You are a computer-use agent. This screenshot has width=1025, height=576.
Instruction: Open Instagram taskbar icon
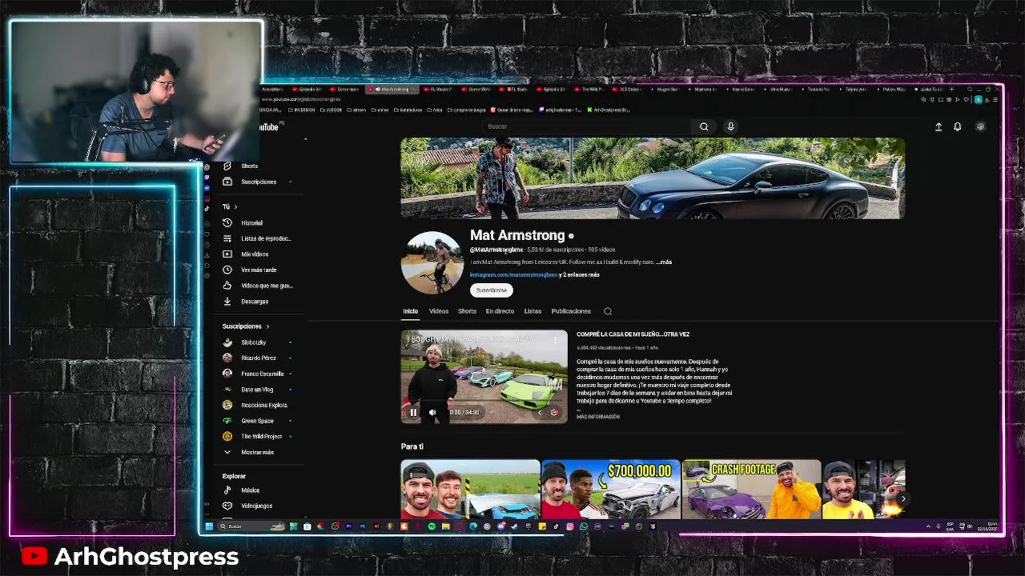coord(569,526)
